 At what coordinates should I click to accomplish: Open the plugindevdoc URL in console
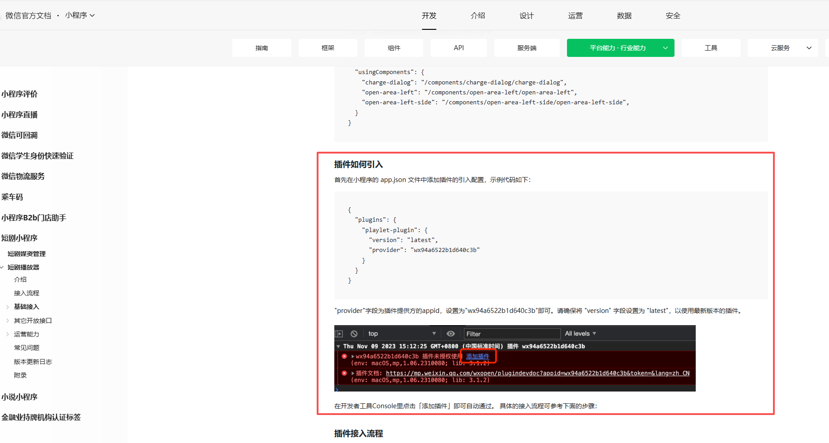(538, 373)
